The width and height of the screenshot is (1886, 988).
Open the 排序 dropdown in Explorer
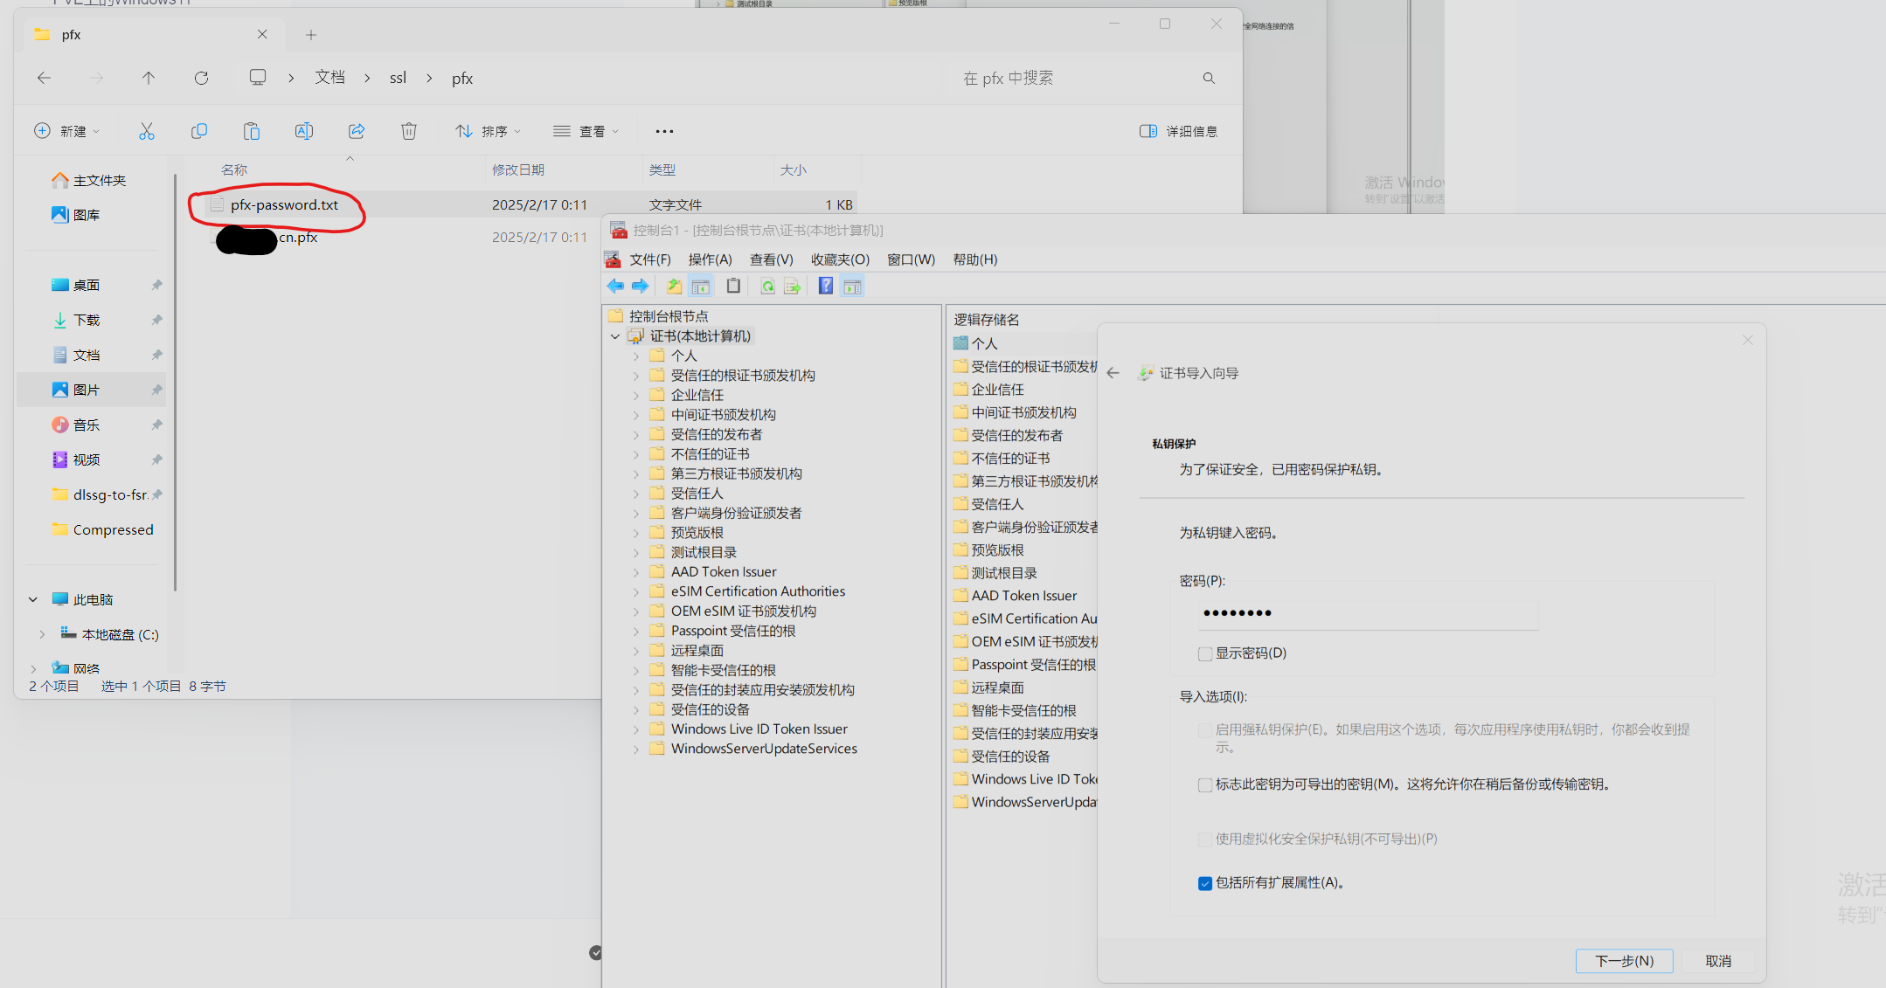point(488,131)
